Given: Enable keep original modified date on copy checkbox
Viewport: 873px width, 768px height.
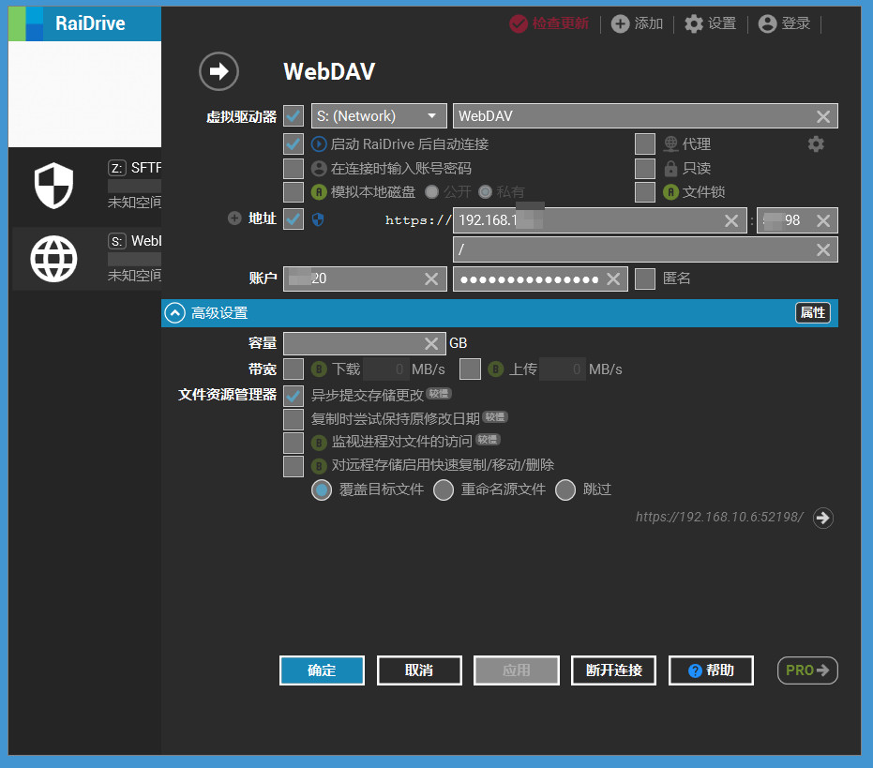Looking at the screenshot, I should [294, 419].
